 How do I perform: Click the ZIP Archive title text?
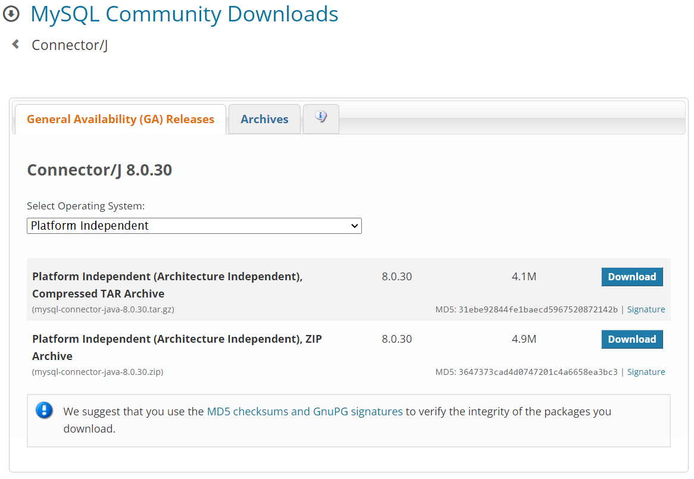pos(177,347)
